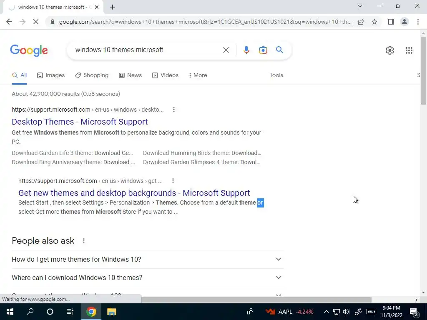This screenshot has height=320, width=427.
Task: Bookmark this page with the star
Action: (374, 22)
